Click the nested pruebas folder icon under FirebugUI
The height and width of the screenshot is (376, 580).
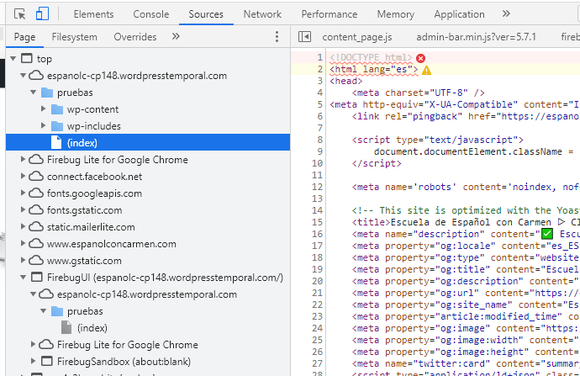click(57, 311)
